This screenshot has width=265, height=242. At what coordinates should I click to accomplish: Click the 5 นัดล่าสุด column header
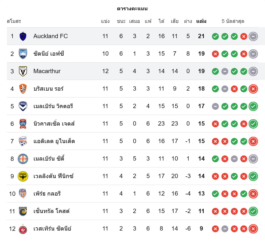click(x=233, y=21)
